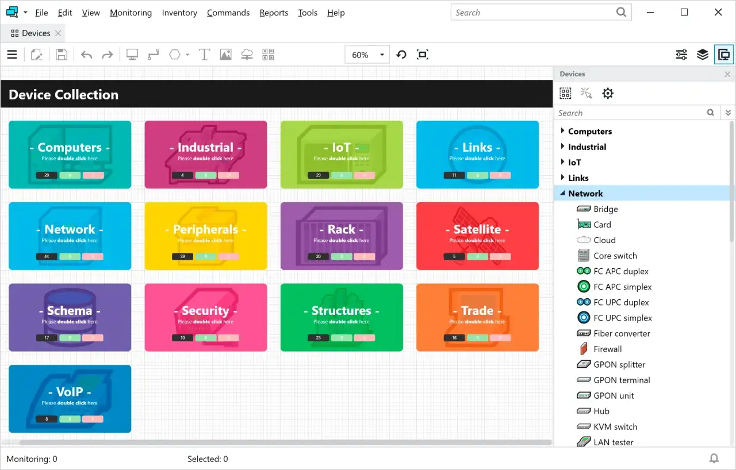Select the Bridge device
This screenshot has height=470, width=736.
(605, 209)
